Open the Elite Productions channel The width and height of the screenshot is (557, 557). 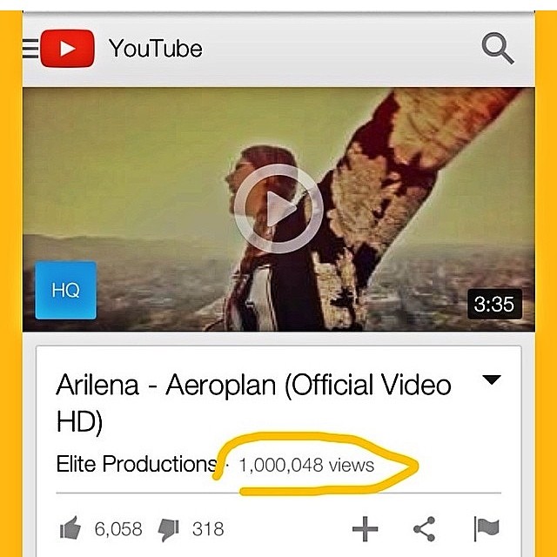click(x=137, y=464)
